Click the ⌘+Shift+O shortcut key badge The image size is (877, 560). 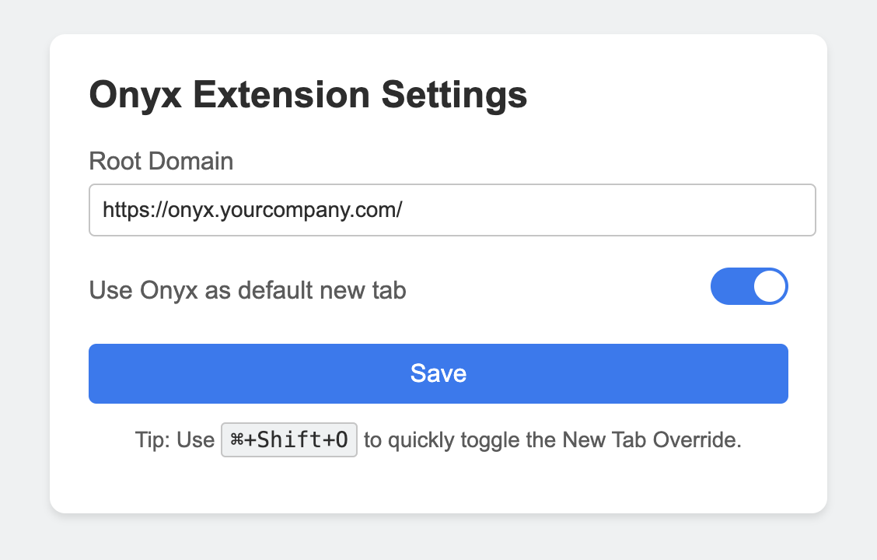(x=289, y=439)
